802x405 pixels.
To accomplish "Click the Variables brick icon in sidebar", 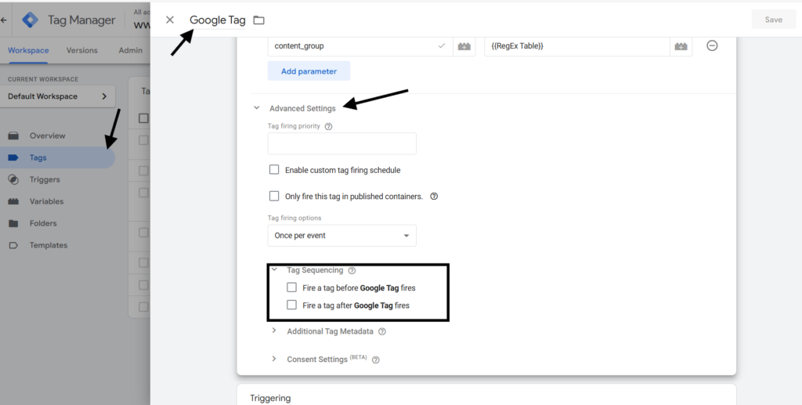I will point(13,201).
